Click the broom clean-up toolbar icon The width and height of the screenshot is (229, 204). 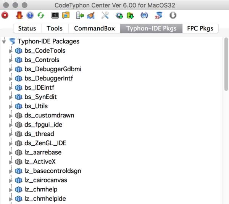(91, 15)
